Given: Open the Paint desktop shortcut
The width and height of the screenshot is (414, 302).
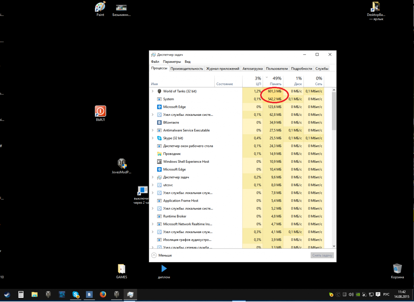Looking at the screenshot, I should (x=100, y=8).
